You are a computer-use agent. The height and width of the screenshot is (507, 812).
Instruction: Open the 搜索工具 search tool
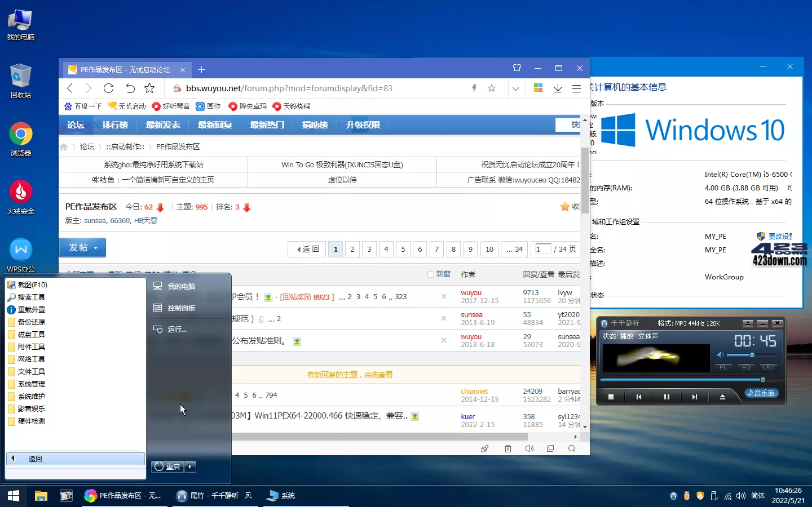[x=30, y=297]
